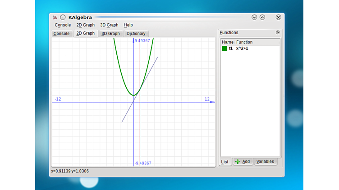This screenshot has height=190, width=339.
Task: Open the Help menu
Action: [128, 25]
